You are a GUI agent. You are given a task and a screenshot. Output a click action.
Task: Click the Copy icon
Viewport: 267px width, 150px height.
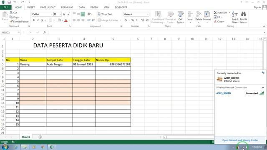[11, 17]
